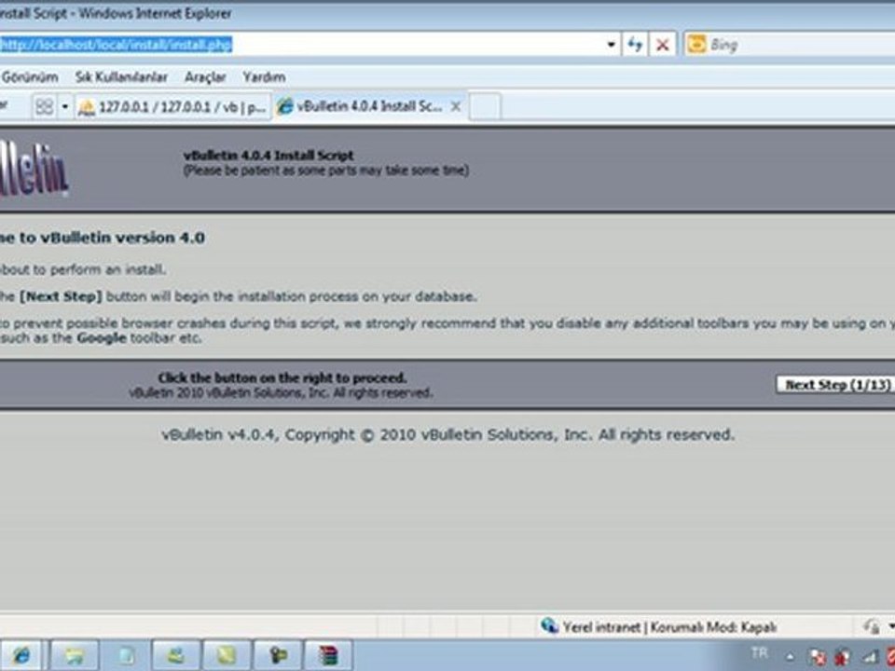Show hidden tray icons arrow
The height and width of the screenshot is (671, 895).
tap(790, 657)
